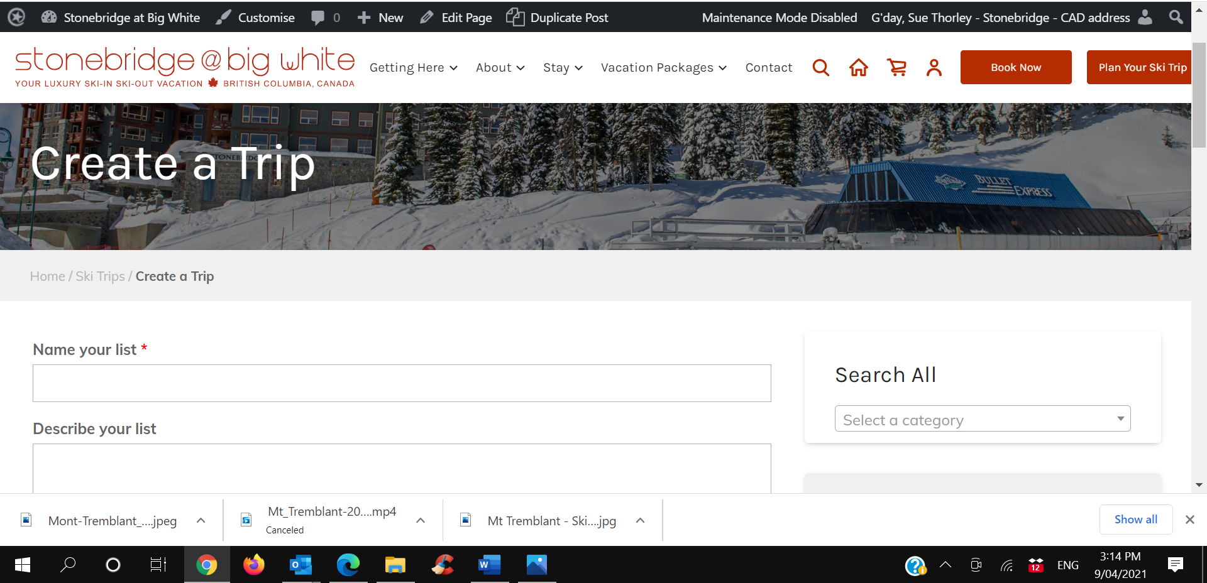The image size is (1207, 583).
Task: Open Task View on taskbar
Action: [158, 565]
